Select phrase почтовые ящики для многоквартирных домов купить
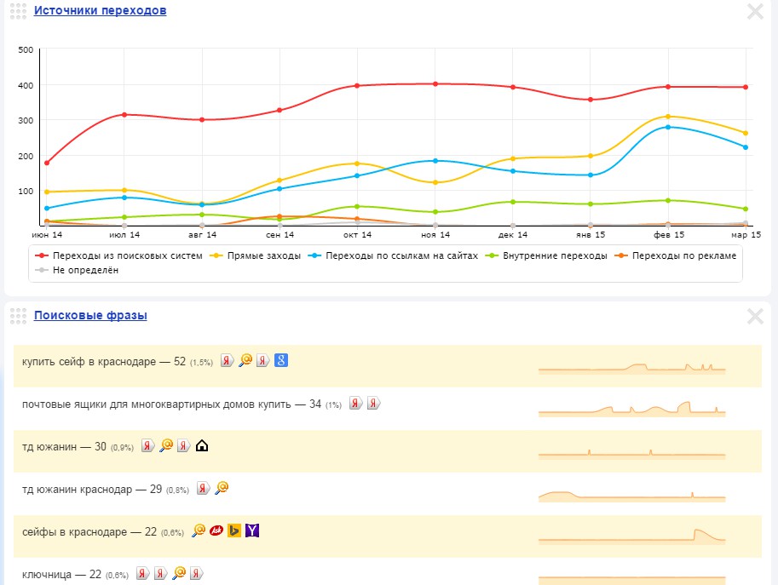778x585 pixels. (156, 404)
